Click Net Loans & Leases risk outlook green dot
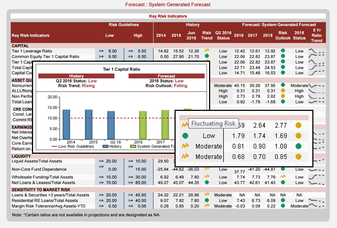 tap(283, 183)
